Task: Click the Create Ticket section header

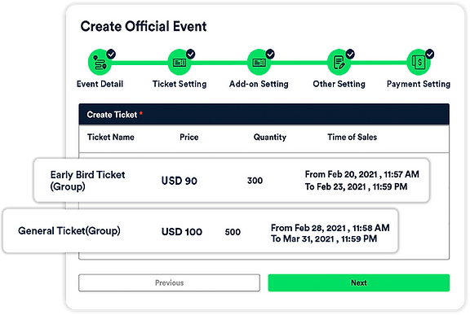Action: [264, 115]
